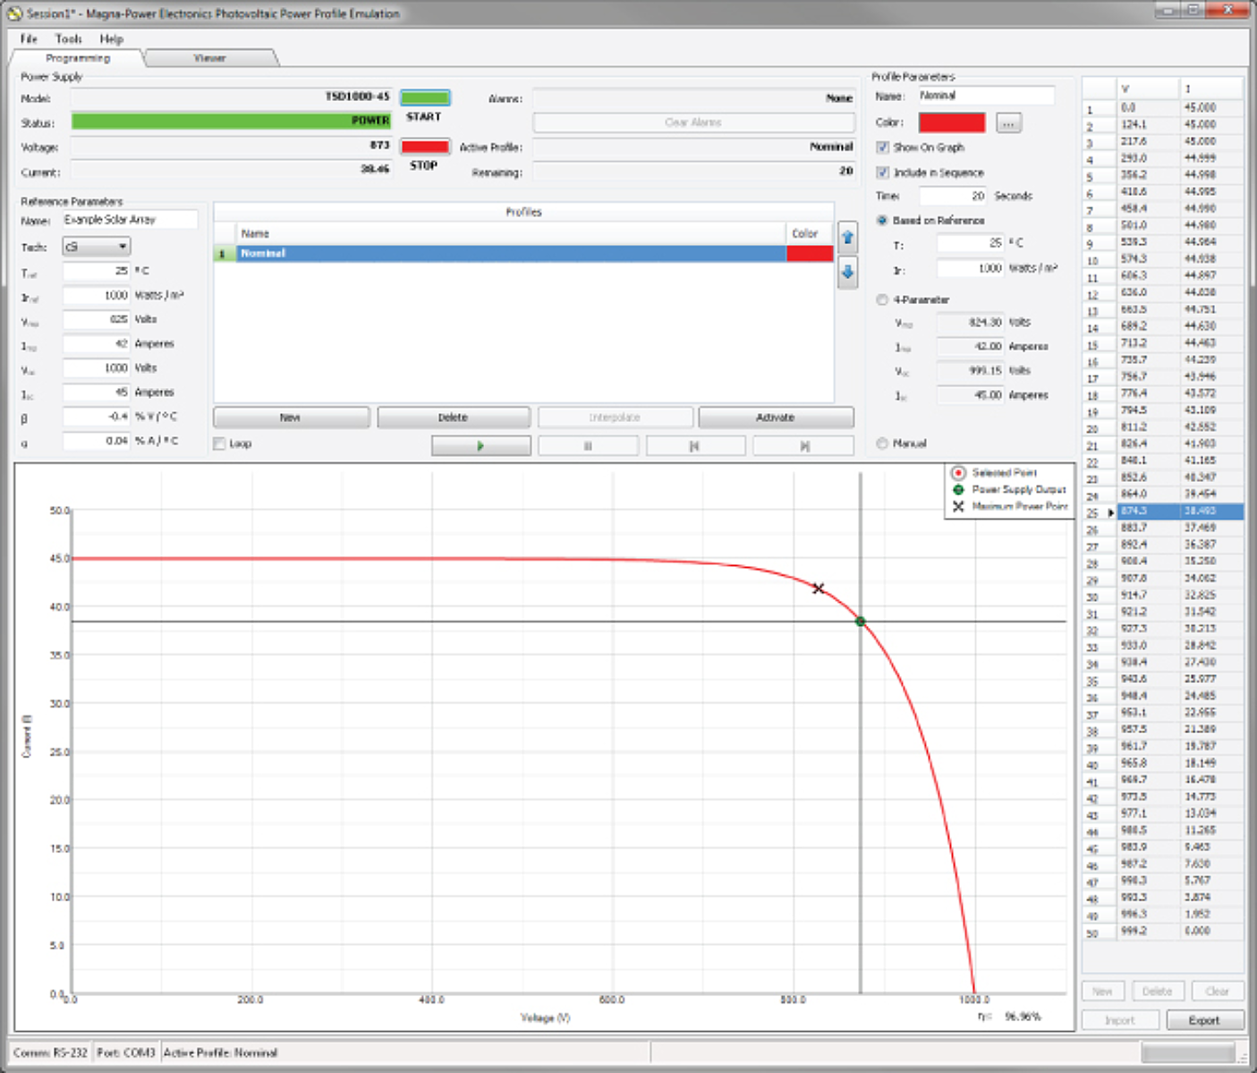This screenshot has width=1257, height=1073.
Task: Click the profile Name field Nominal
Action: pyautogui.click(x=986, y=96)
